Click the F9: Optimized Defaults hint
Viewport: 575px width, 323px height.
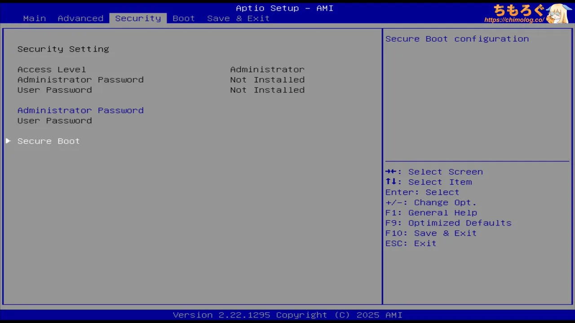[448, 223]
